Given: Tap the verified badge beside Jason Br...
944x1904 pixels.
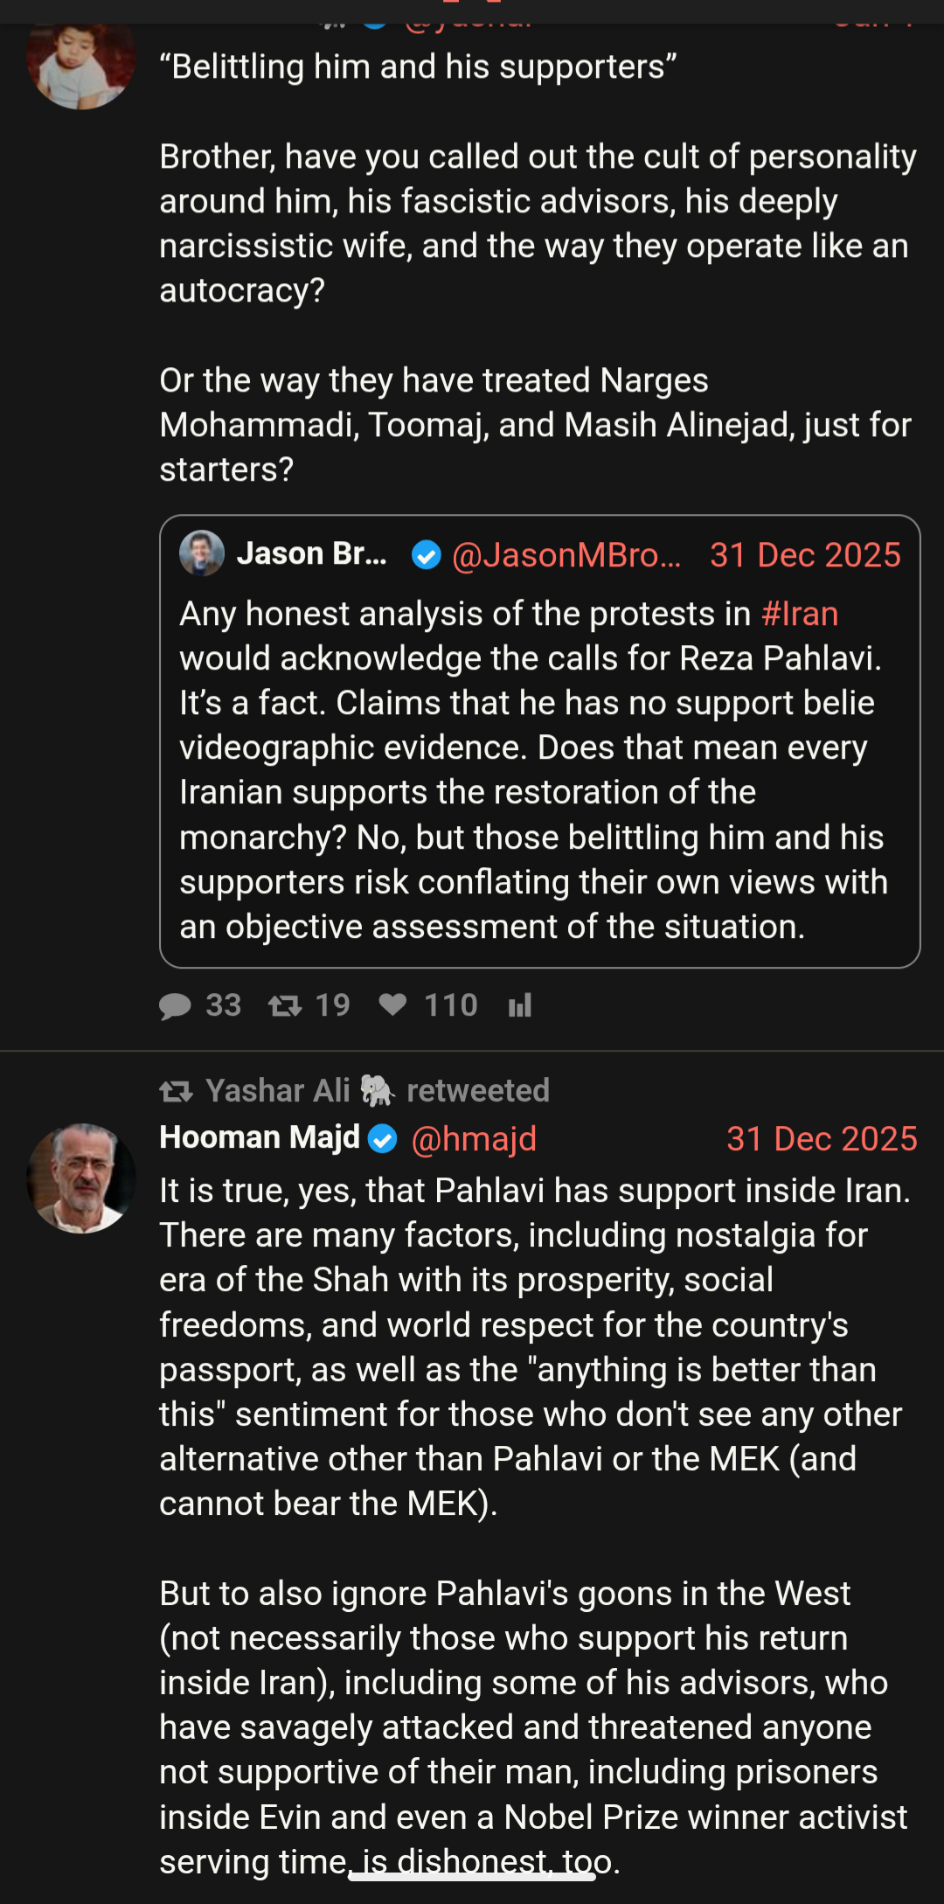Looking at the screenshot, I should [x=427, y=555].
